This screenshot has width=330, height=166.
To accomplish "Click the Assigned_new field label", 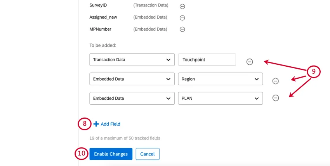I will pos(103,17).
